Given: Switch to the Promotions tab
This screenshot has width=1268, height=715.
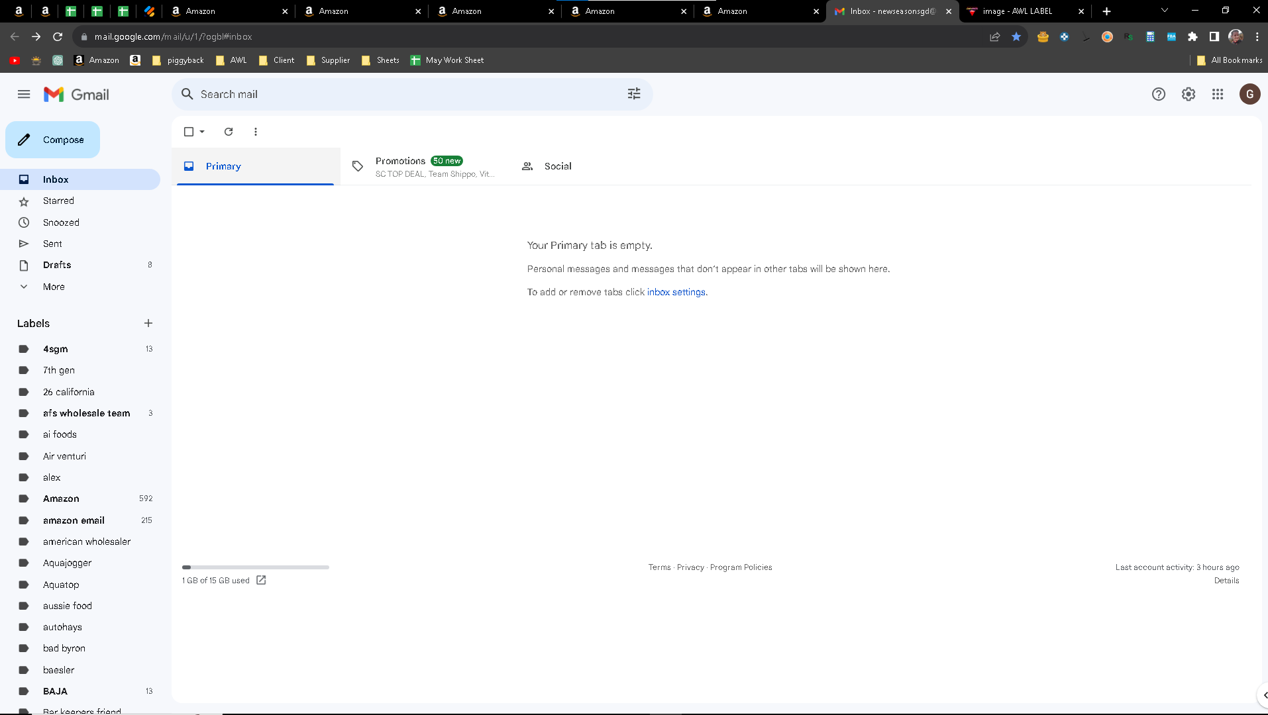Looking at the screenshot, I should point(425,166).
